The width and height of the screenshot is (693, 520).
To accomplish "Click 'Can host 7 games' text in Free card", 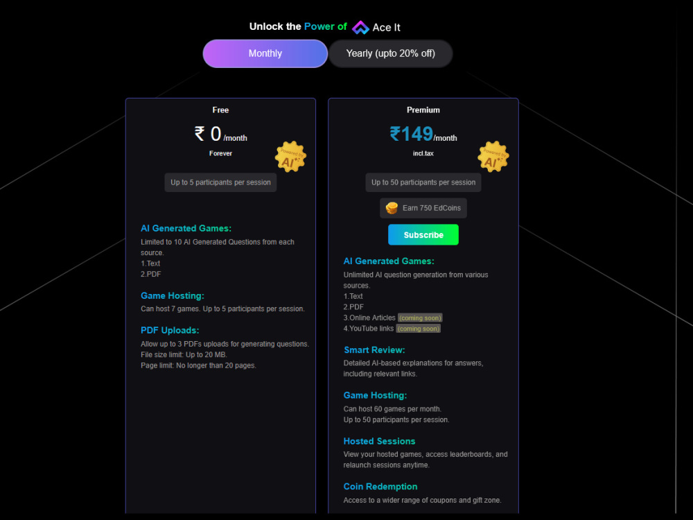I will pos(170,309).
